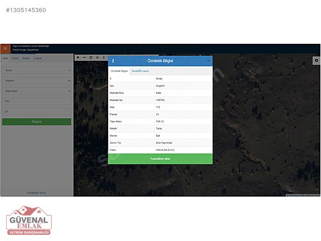Click the Parsel Sorgu Uygulaması header title
Screen dimensions: 321x241
point(26,50)
